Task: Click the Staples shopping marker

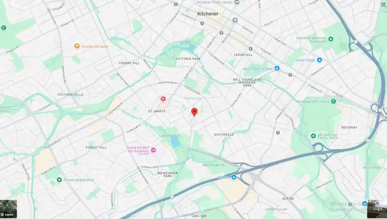Action: (234, 177)
